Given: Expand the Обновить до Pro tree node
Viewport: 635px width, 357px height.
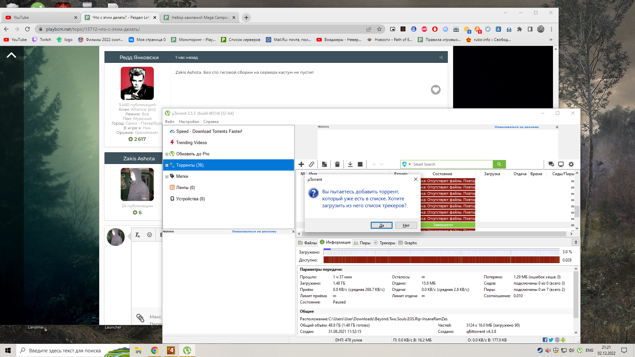Looking at the screenshot, I should (x=167, y=154).
